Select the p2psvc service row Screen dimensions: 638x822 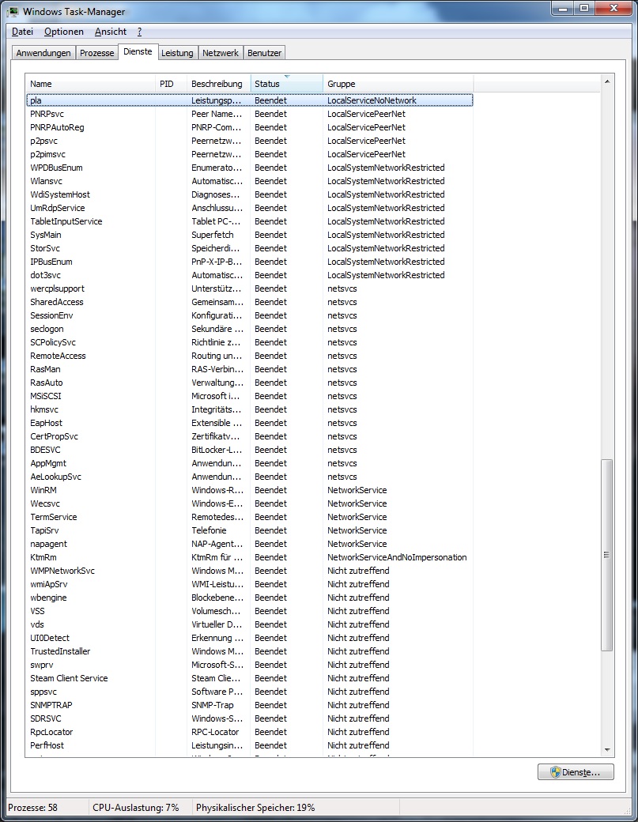(250, 141)
